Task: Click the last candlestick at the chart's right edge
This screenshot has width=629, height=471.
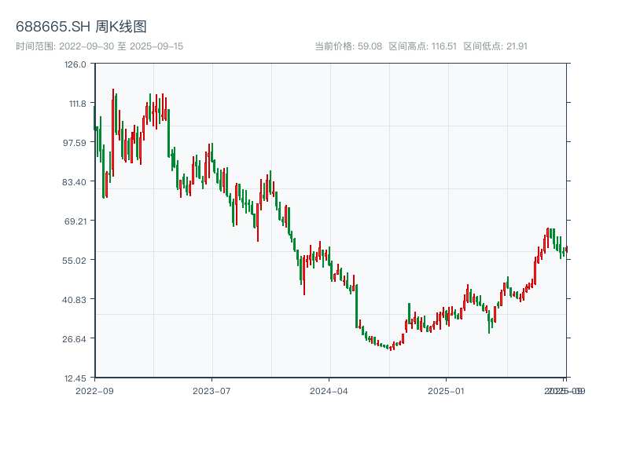Action: 566,249
